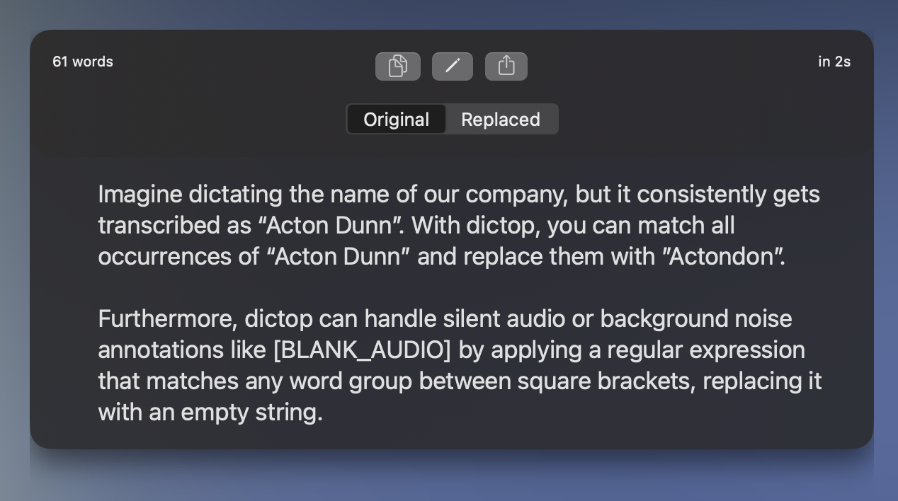Screen dimensions: 898x501
Task: Click the "61 words" count label
Action: pos(83,62)
